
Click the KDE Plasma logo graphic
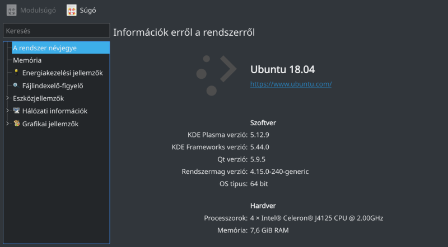pyautogui.click(x=216, y=75)
